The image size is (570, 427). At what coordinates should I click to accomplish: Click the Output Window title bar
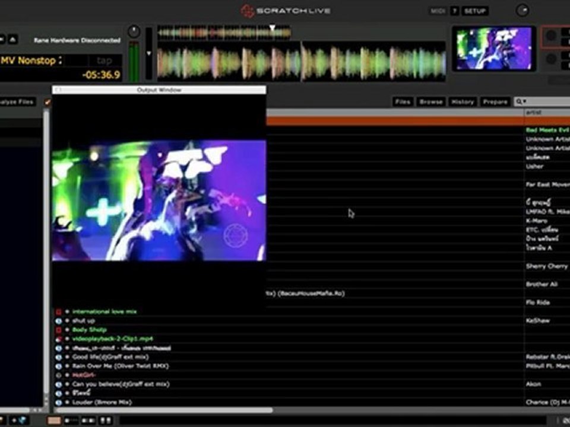pyautogui.click(x=159, y=90)
